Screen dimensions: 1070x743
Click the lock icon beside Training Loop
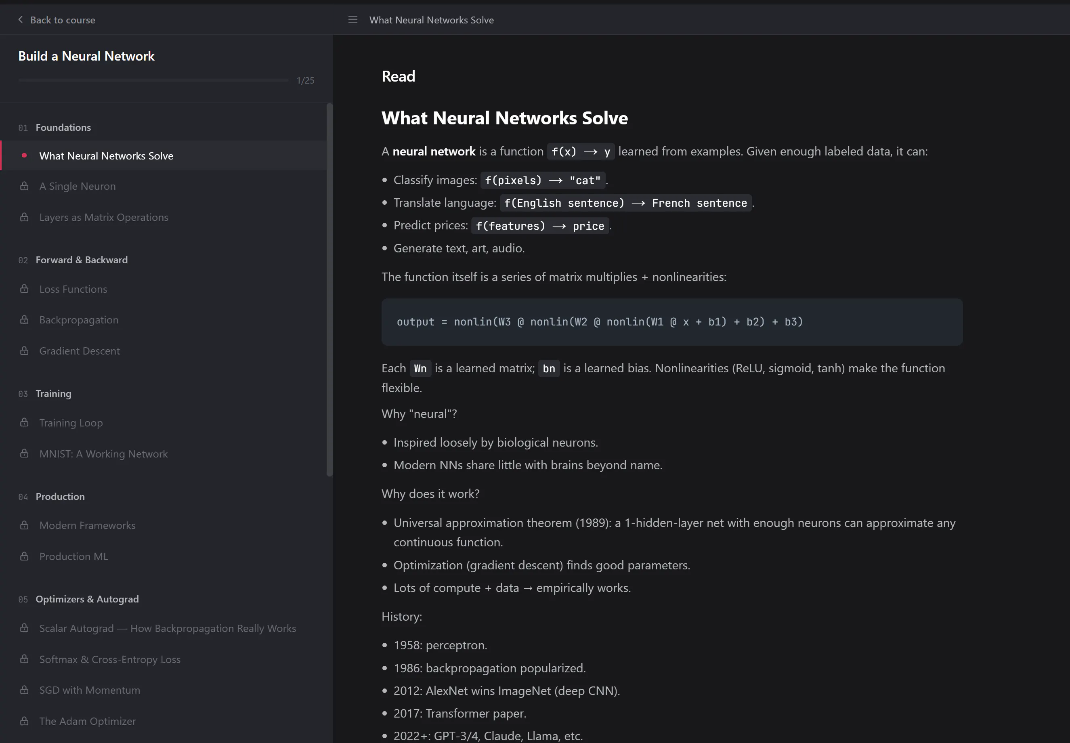(24, 423)
